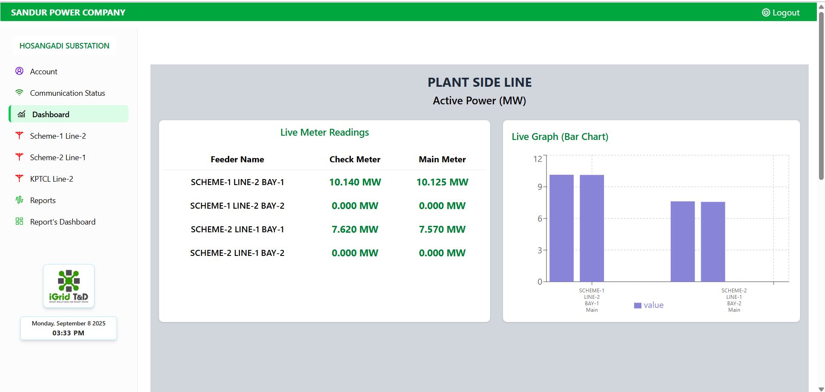The image size is (825, 392).
Task: Click the Logout power icon
Action: [x=766, y=12]
